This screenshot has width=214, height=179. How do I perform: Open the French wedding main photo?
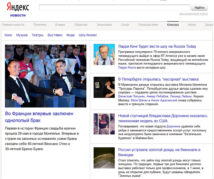(x=46, y=76)
